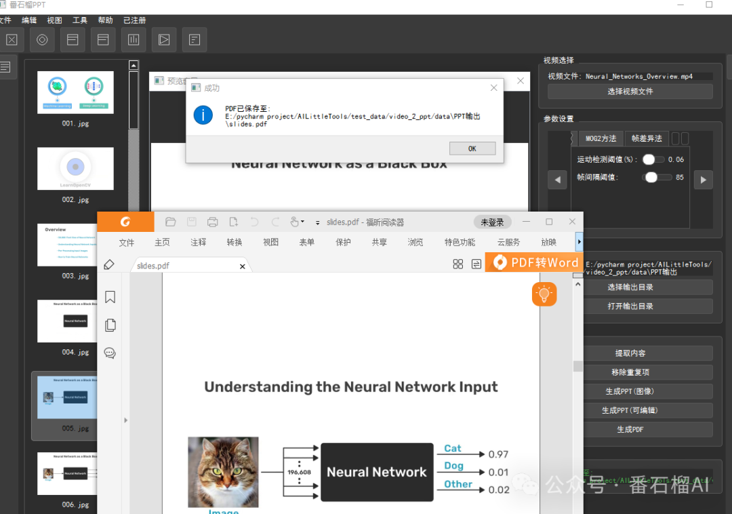This screenshot has width=732, height=514.
Task: Click Foxit print icon
Action: (x=212, y=222)
